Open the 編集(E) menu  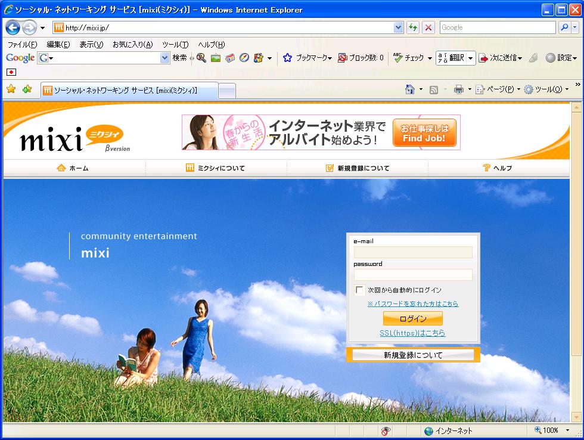(58, 45)
